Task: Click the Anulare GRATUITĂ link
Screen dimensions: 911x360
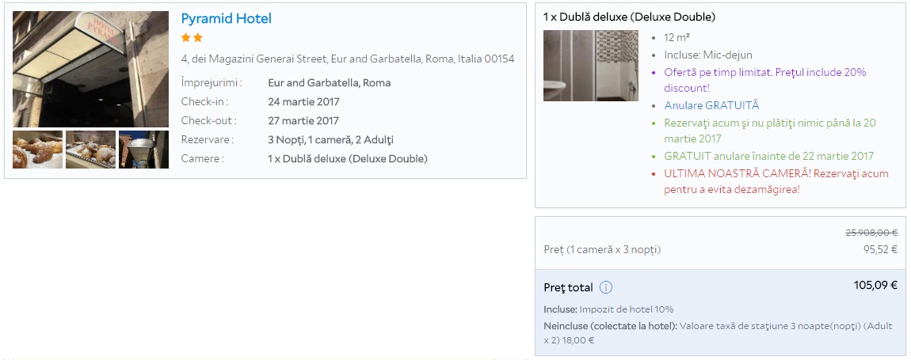Action: click(711, 105)
